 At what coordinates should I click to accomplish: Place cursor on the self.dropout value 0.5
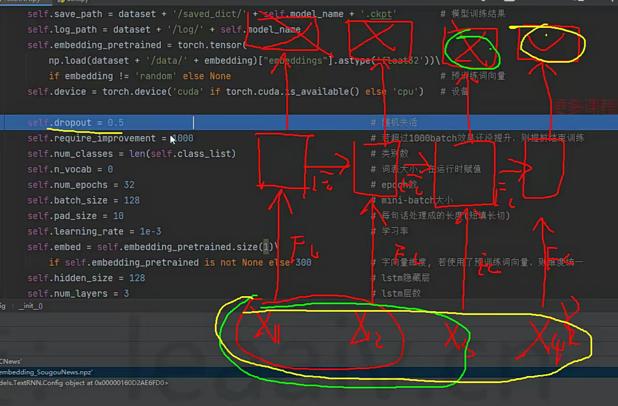click(115, 123)
